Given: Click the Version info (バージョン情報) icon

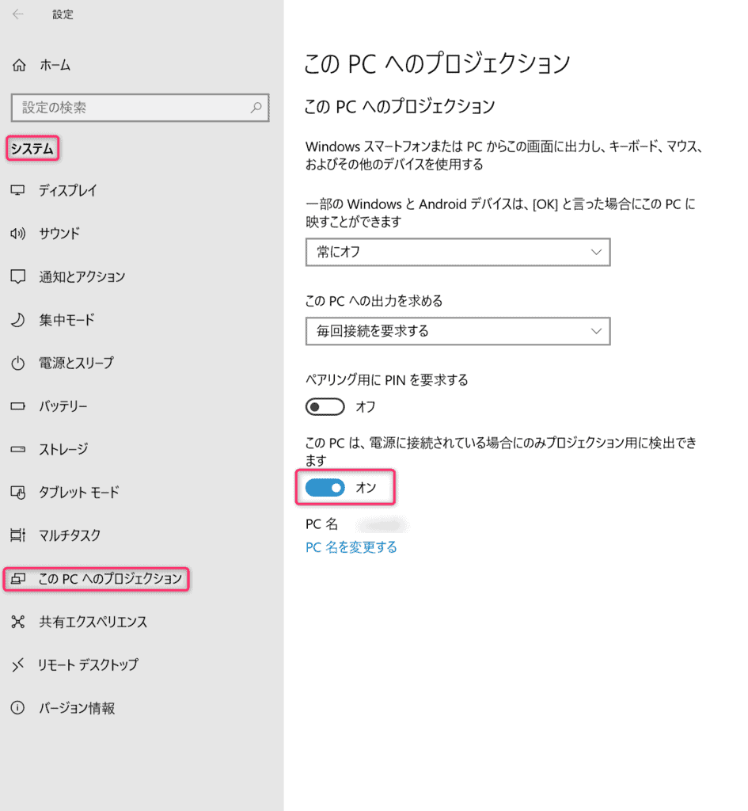Looking at the screenshot, I should (x=18, y=708).
